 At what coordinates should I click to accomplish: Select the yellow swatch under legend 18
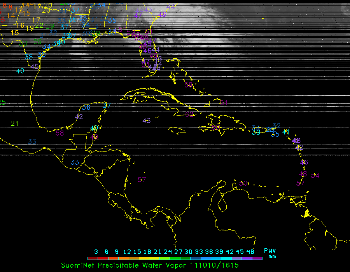coord(147,258)
